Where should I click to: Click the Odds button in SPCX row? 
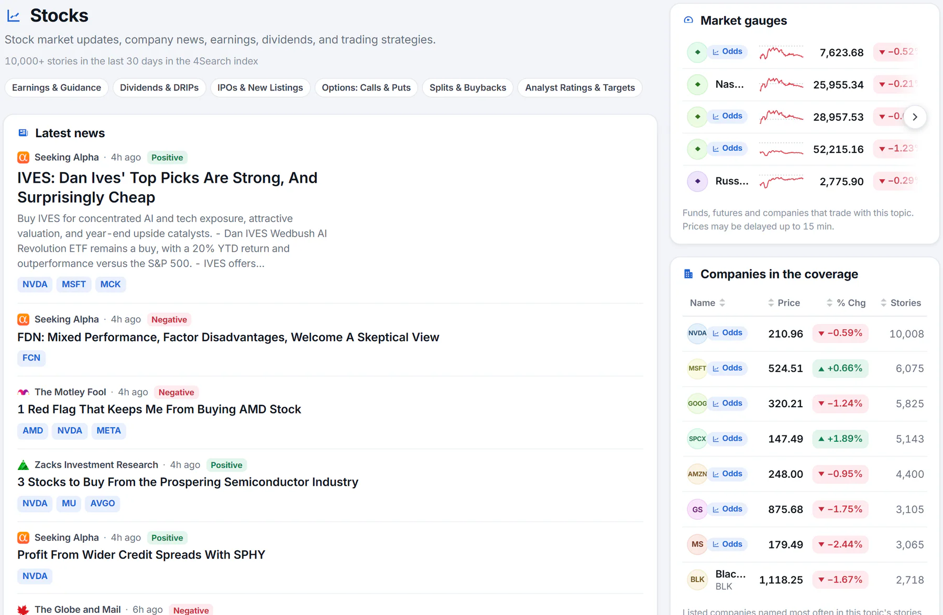click(727, 438)
